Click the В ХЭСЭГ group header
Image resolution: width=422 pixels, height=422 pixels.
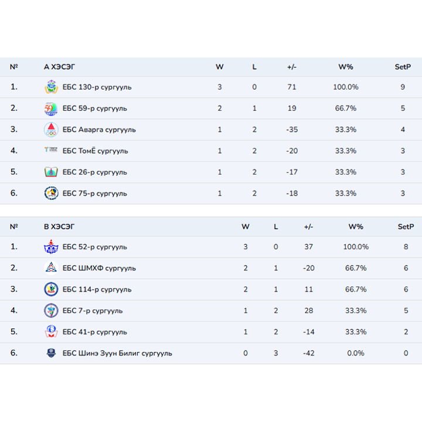59,227
